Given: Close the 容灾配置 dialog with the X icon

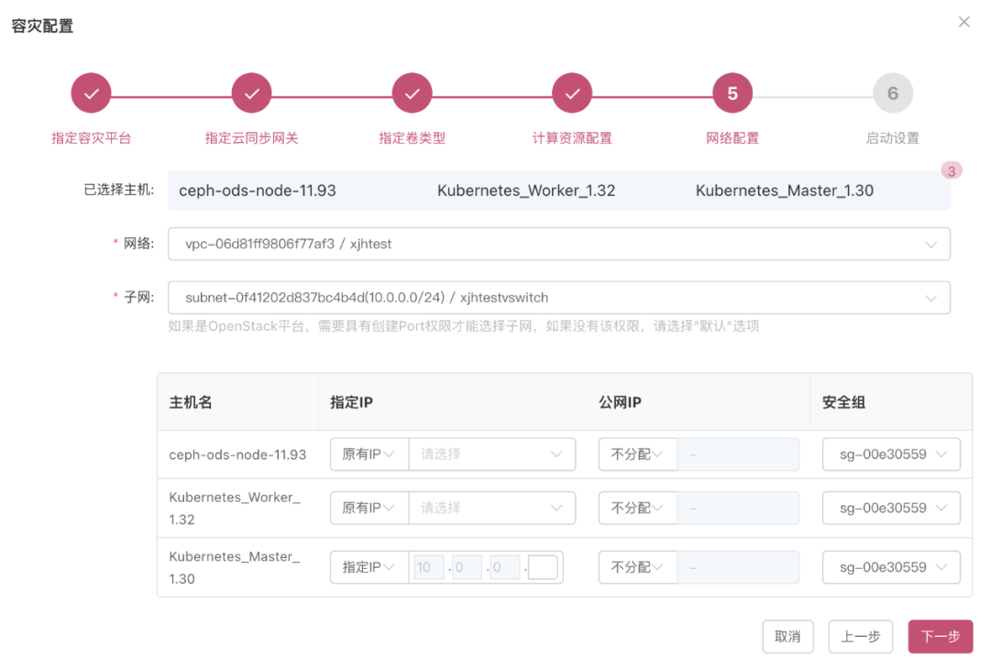Looking at the screenshot, I should coord(963,22).
